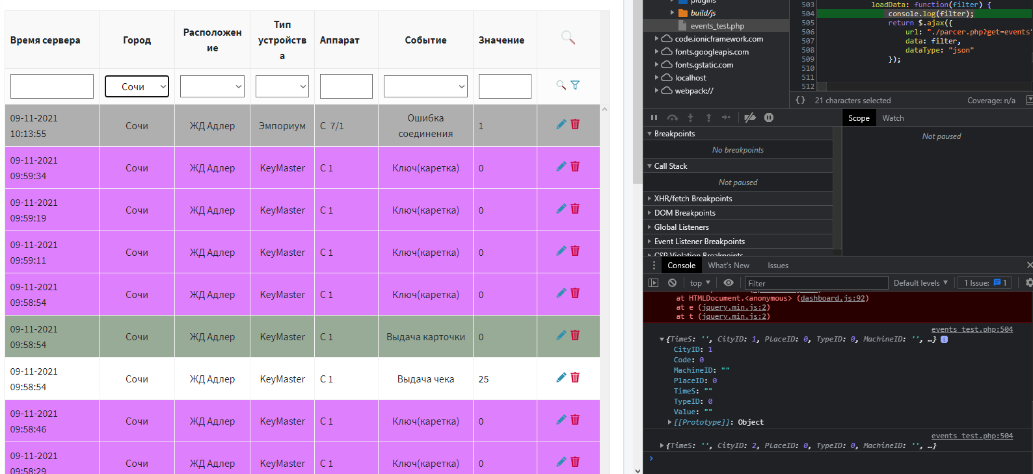
Task: Click the 1 Issue button
Action: (x=985, y=282)
